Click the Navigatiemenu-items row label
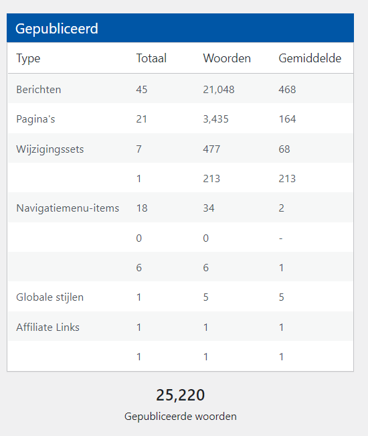 pos(68,208)
